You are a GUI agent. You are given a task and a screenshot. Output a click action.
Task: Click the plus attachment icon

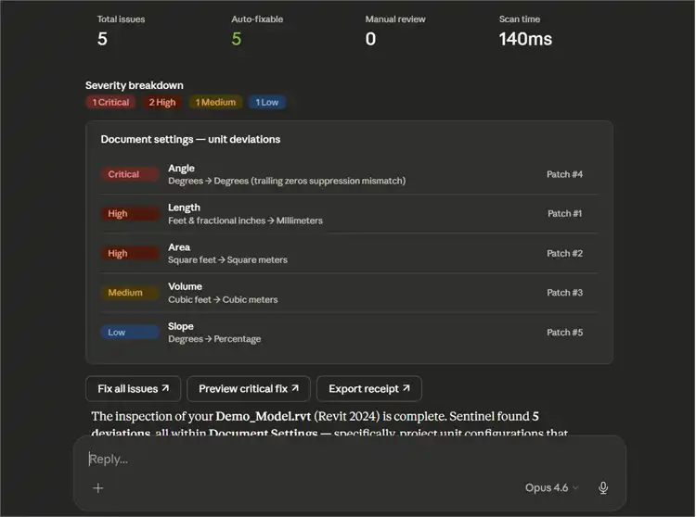tap(98, 487)
